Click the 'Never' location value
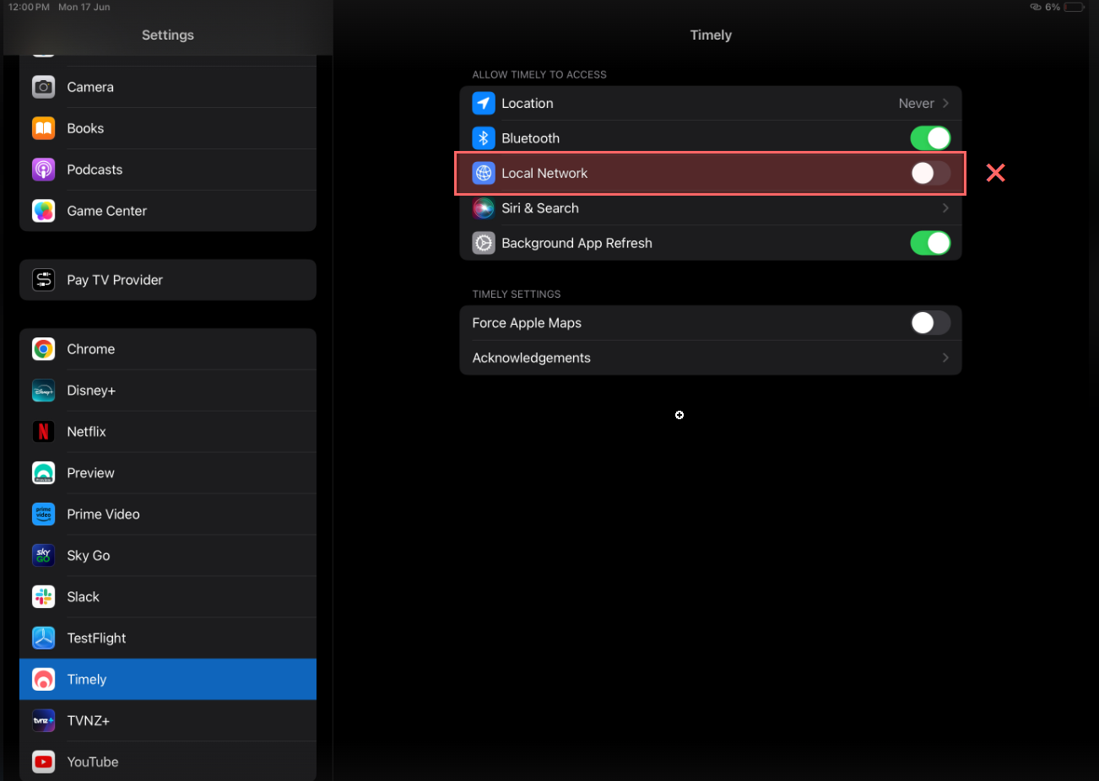Screen dimensions: 1099x781 coord(916,104)
